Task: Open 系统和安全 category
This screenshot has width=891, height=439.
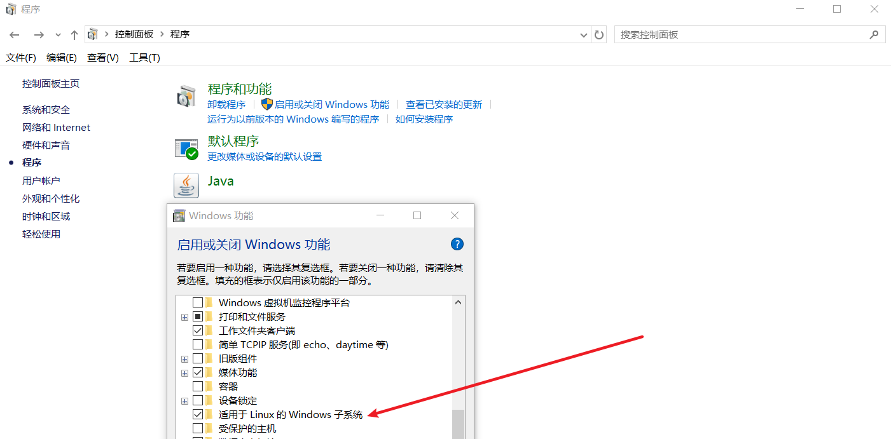Action: click(x=46, y=110)
